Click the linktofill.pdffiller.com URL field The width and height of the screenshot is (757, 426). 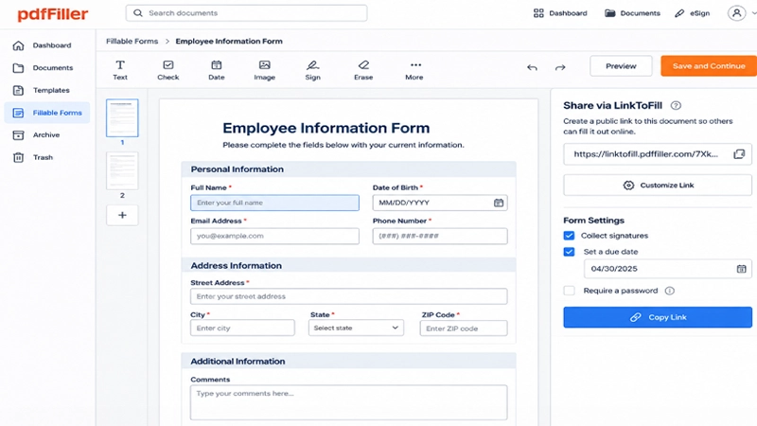click(x=658, y=154)
